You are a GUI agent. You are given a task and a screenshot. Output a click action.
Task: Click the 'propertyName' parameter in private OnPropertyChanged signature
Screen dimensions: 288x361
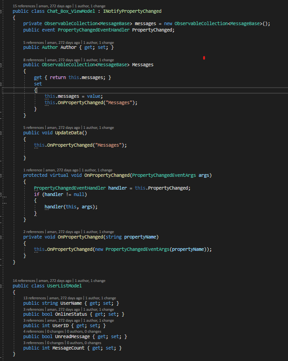140,237
